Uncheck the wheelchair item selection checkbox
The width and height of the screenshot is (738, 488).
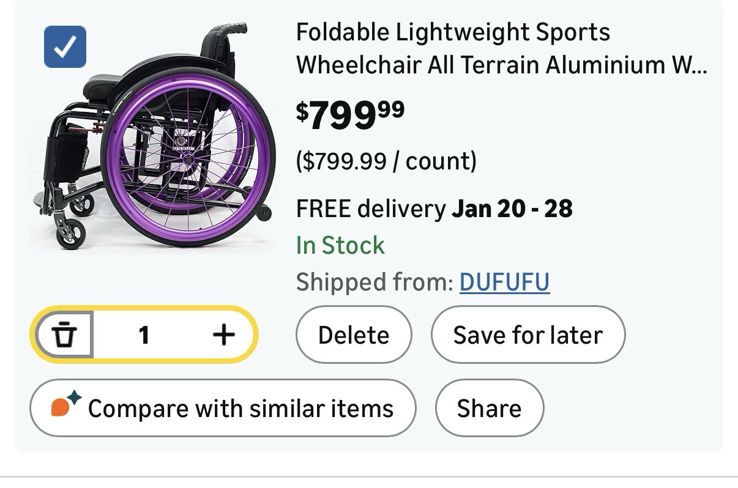coord(65,46)
